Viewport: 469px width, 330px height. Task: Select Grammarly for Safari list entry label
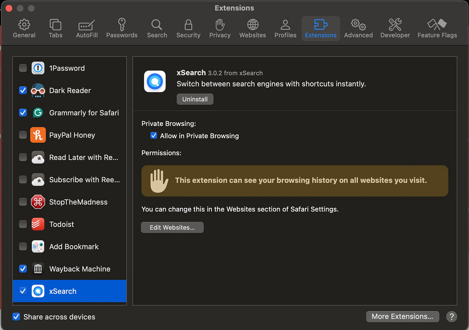coord(84,113)
